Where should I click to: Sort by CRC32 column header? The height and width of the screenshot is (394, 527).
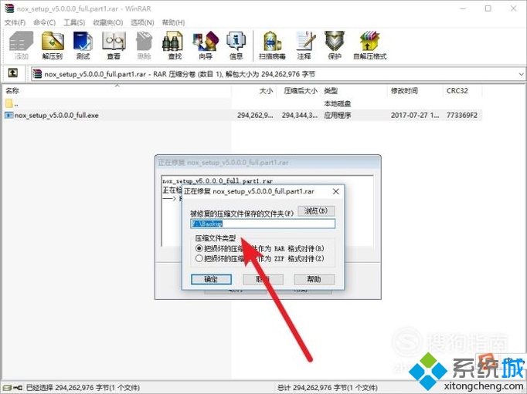pos(462,91)
